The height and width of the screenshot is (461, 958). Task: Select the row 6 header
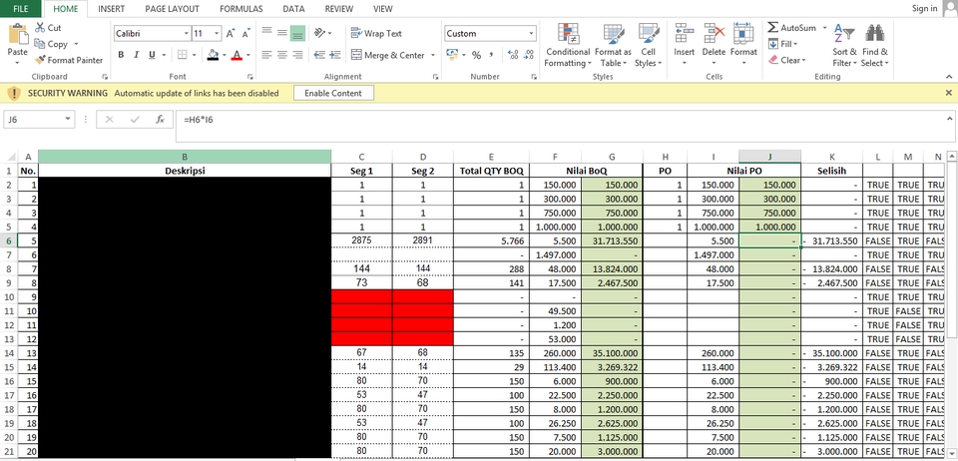tap(9, 240)
